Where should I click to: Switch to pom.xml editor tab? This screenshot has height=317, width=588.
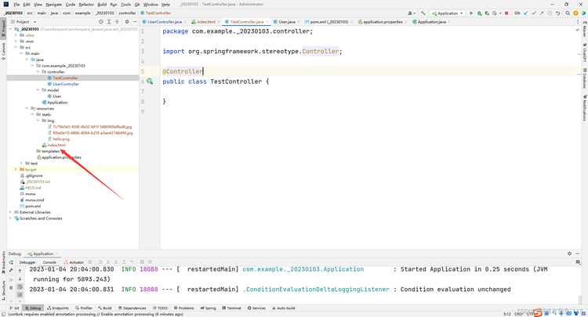329,22
